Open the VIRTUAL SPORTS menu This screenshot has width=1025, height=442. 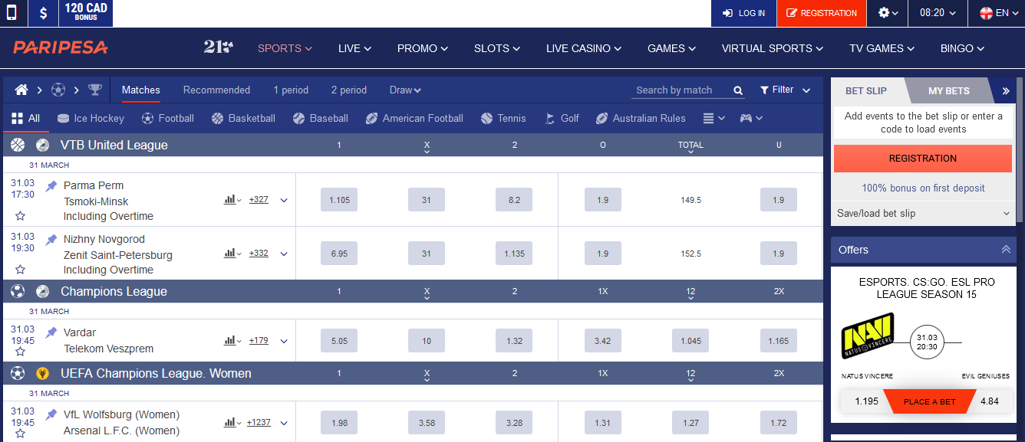tap(772, 48)
